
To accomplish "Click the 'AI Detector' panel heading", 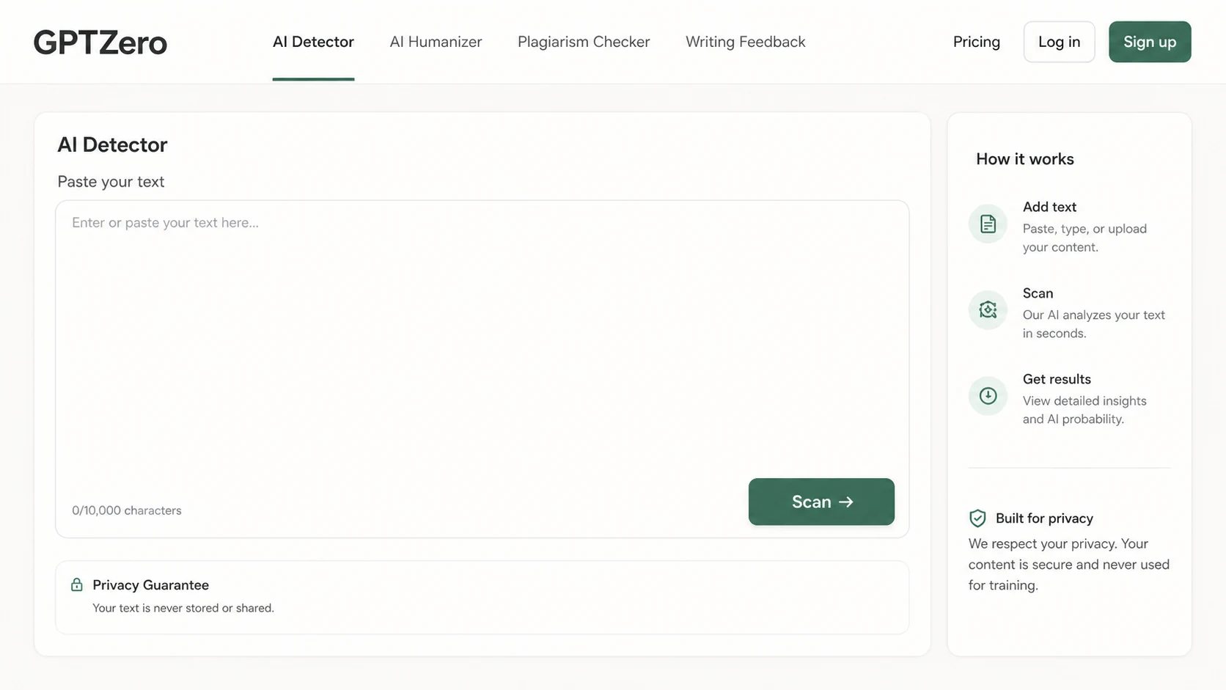I will tap(112, 144).
